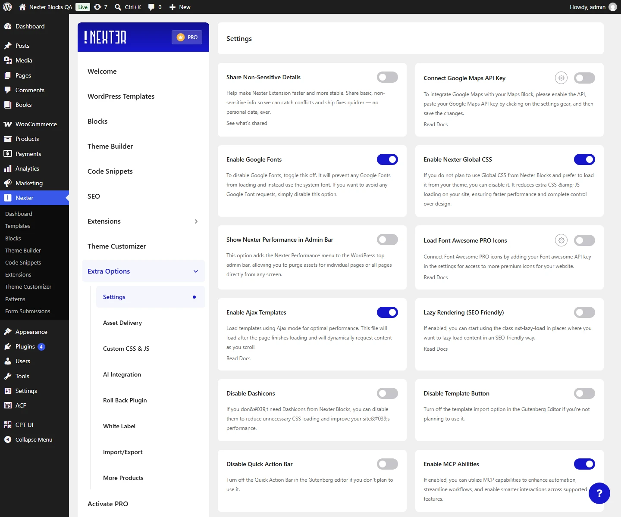Screen dimensions: 621x517
Task: Click the Products box icon
Action: click(x=8, y=139)
